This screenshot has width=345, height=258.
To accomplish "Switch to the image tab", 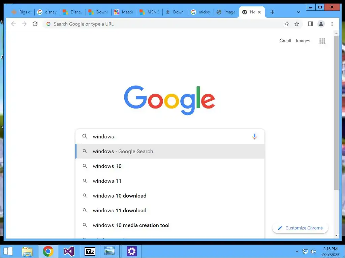I will (226, 12).
